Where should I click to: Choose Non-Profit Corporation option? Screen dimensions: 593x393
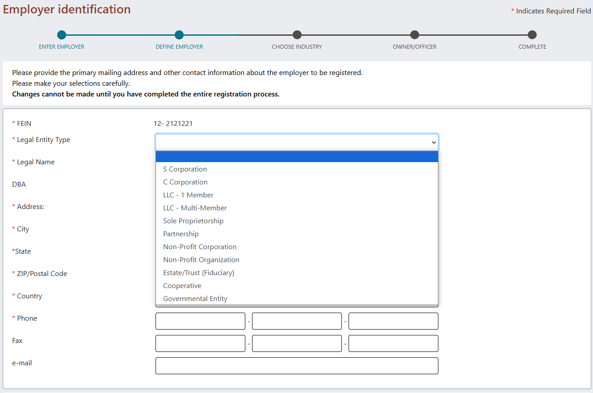coord(200,247)
